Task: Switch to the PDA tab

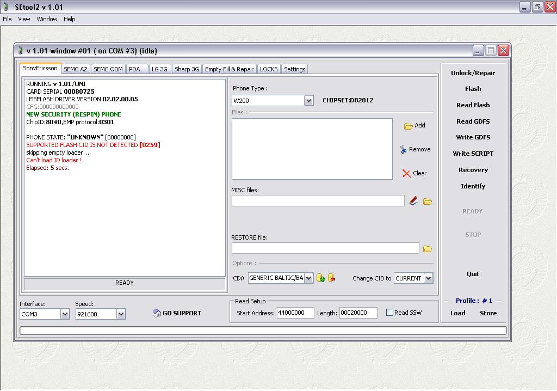Action: 137,69
